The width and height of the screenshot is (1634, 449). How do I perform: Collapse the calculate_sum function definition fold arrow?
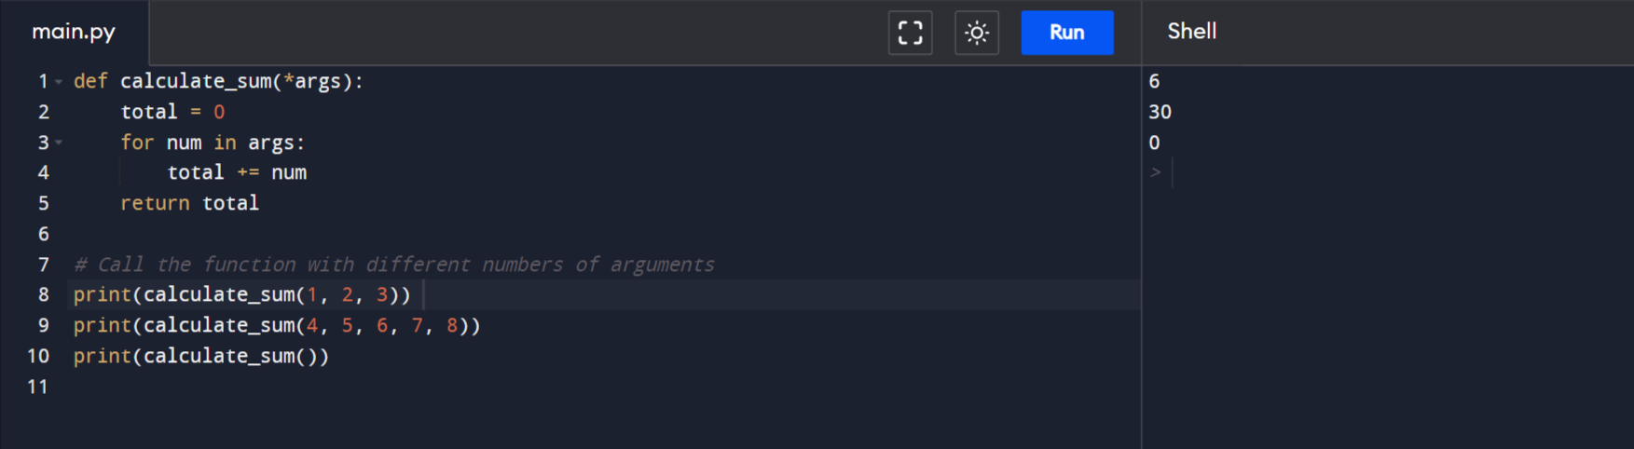tap(59, 82)
